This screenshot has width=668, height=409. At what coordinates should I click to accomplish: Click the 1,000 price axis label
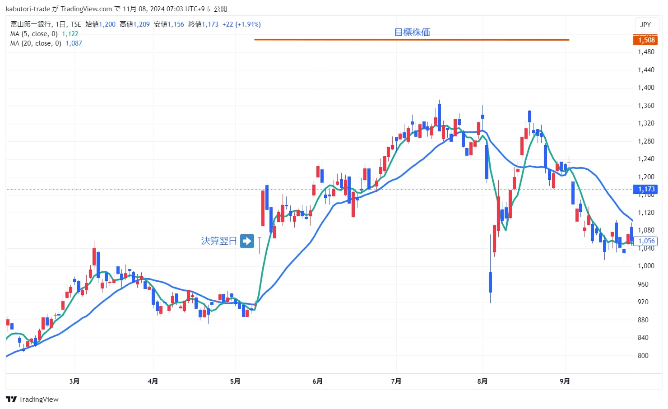point(646,266)
